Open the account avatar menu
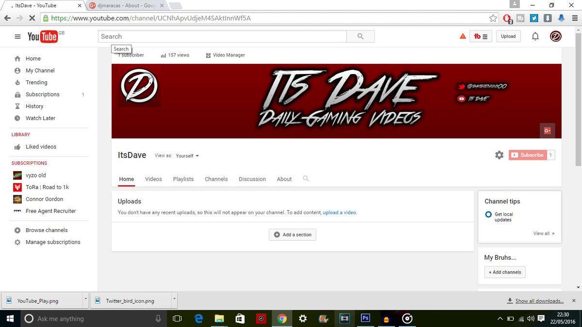Screen dimensions: 582x327 (555, 36)
